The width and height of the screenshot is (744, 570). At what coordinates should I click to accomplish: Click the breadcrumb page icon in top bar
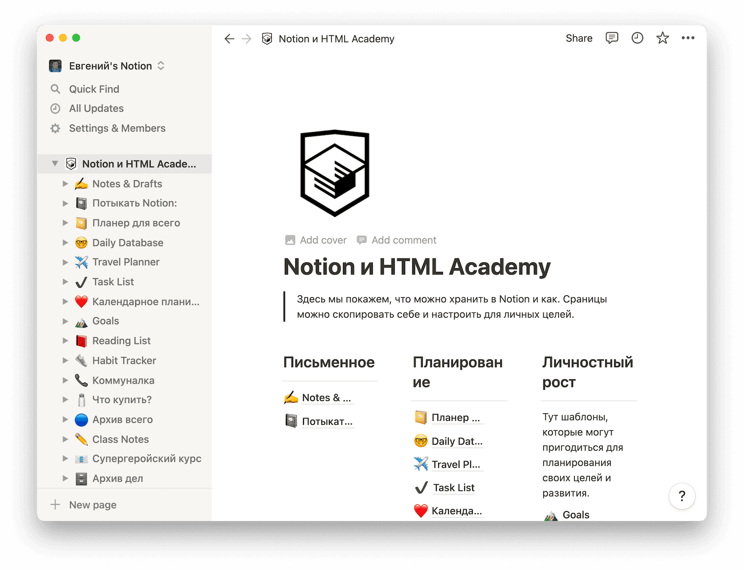tap(267, 39)
